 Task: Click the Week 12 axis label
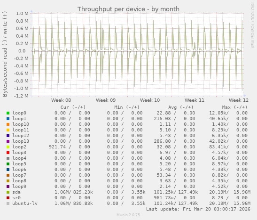239,100
